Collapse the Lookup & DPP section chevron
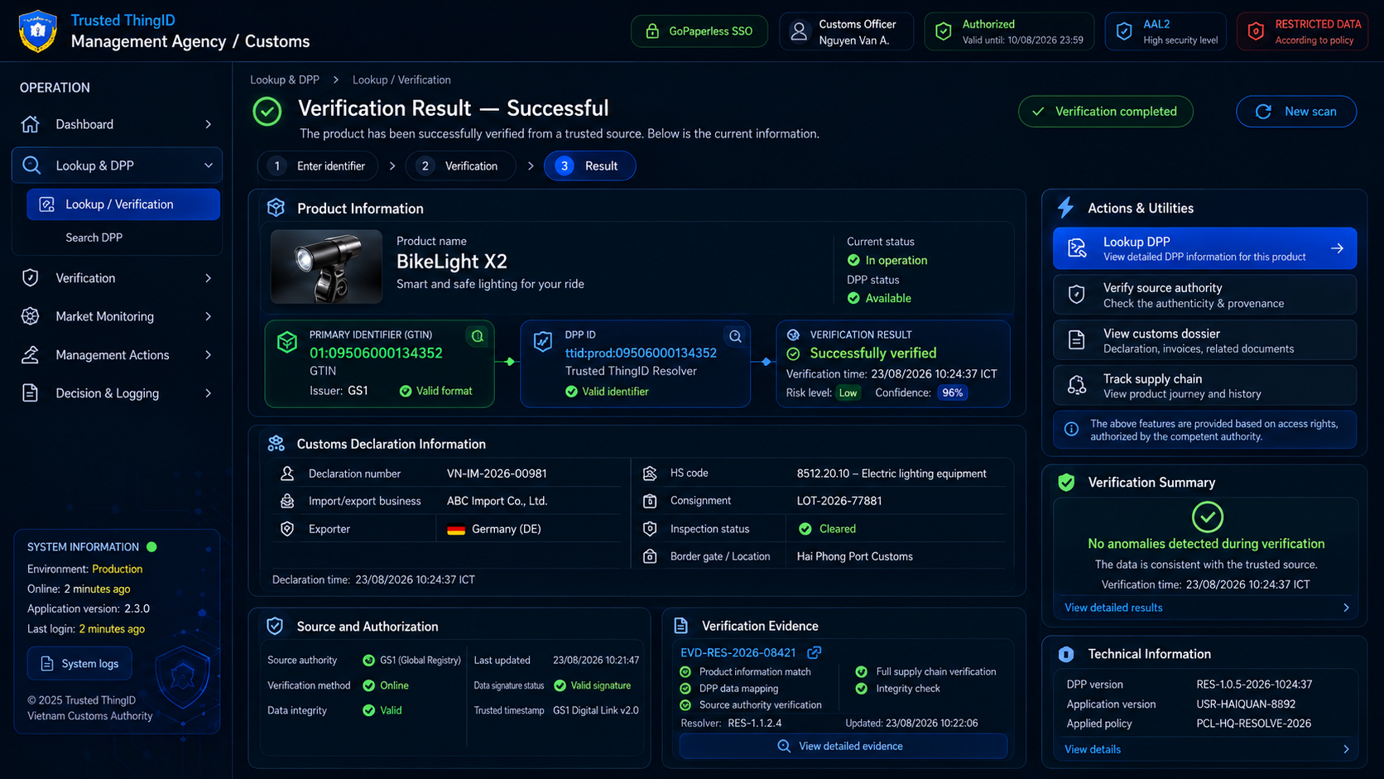1384x779 pixels. tap(208, 166)
